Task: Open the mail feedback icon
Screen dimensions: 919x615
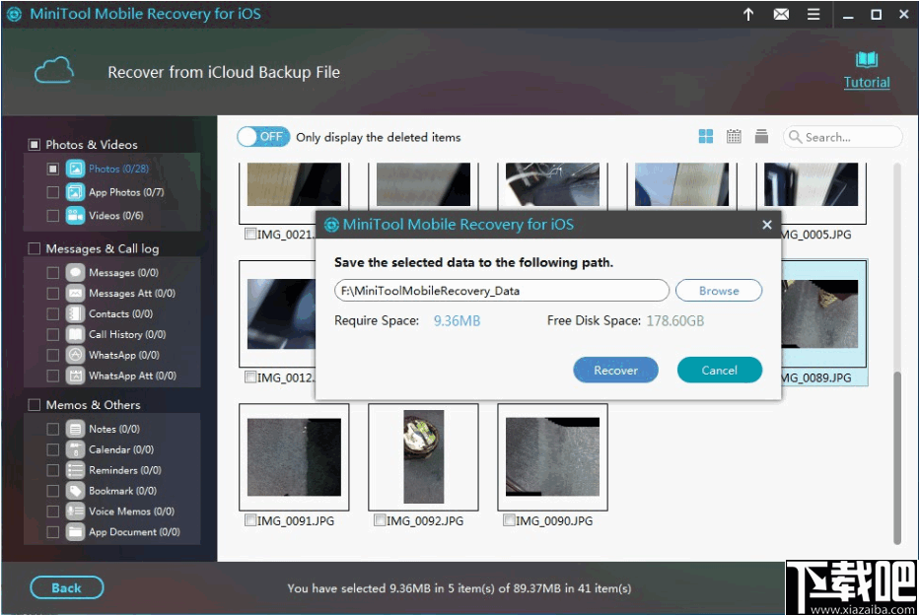Action: 781,14
